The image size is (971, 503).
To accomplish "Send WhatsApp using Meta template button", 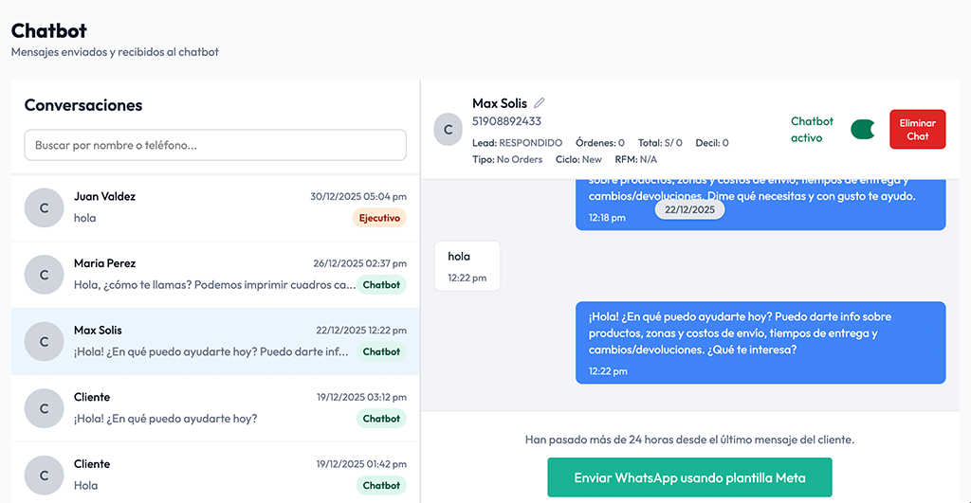I will (689, 477).
